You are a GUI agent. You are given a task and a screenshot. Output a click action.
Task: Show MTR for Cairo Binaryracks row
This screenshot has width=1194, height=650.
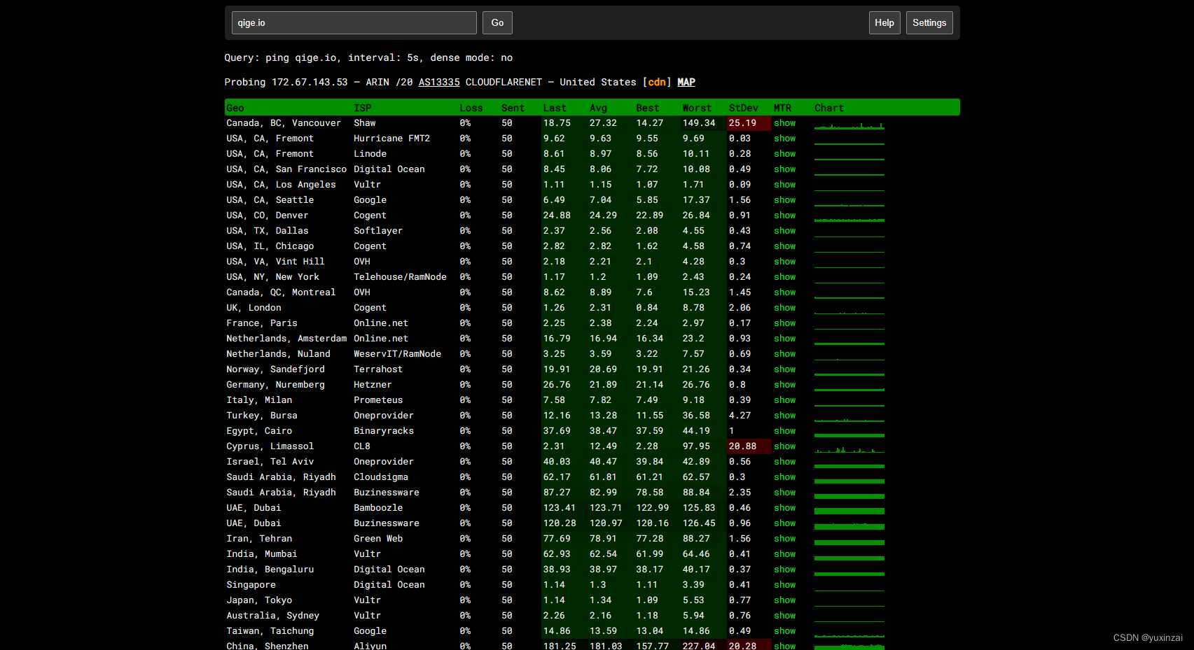[x=785, y=431]
